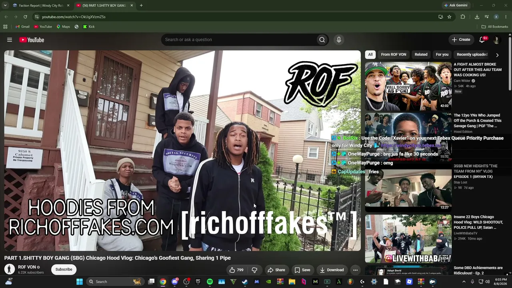
Task: Open the All Bookmarks folder
Action: coord(495,27)
